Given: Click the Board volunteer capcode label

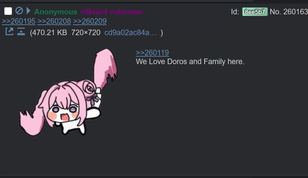Looking at the screenshot, I should 111,12.
